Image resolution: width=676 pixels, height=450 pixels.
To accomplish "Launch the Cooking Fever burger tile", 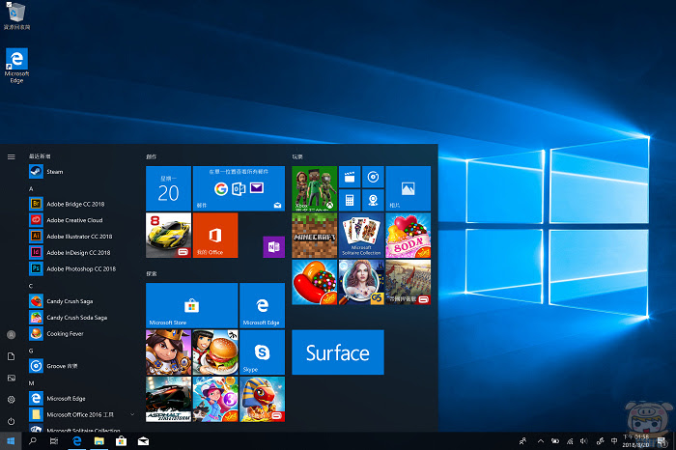I will point(215,352).
